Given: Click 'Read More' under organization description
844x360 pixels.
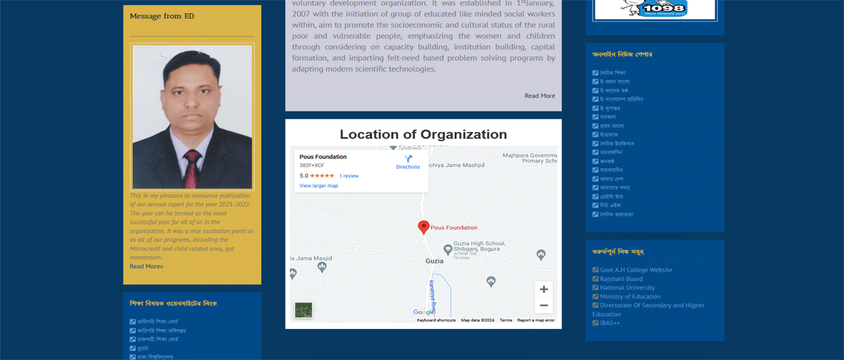Looking at the screenshot, I should tap(540, 96).
